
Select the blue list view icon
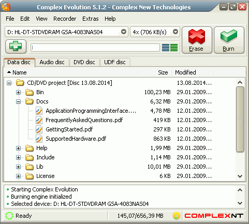pyautogui.click(x=166, y=48)
